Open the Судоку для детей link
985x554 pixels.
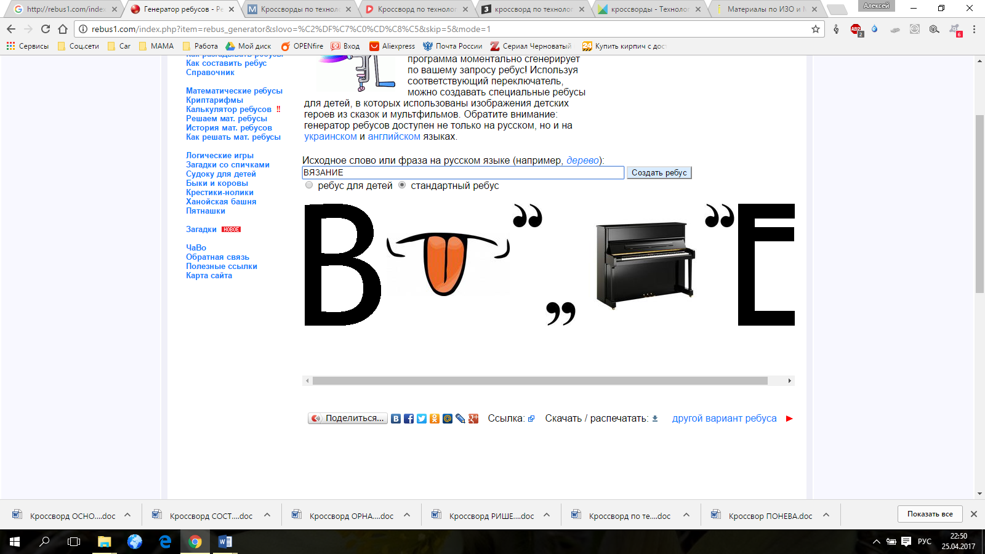click(x=221, y=174)
